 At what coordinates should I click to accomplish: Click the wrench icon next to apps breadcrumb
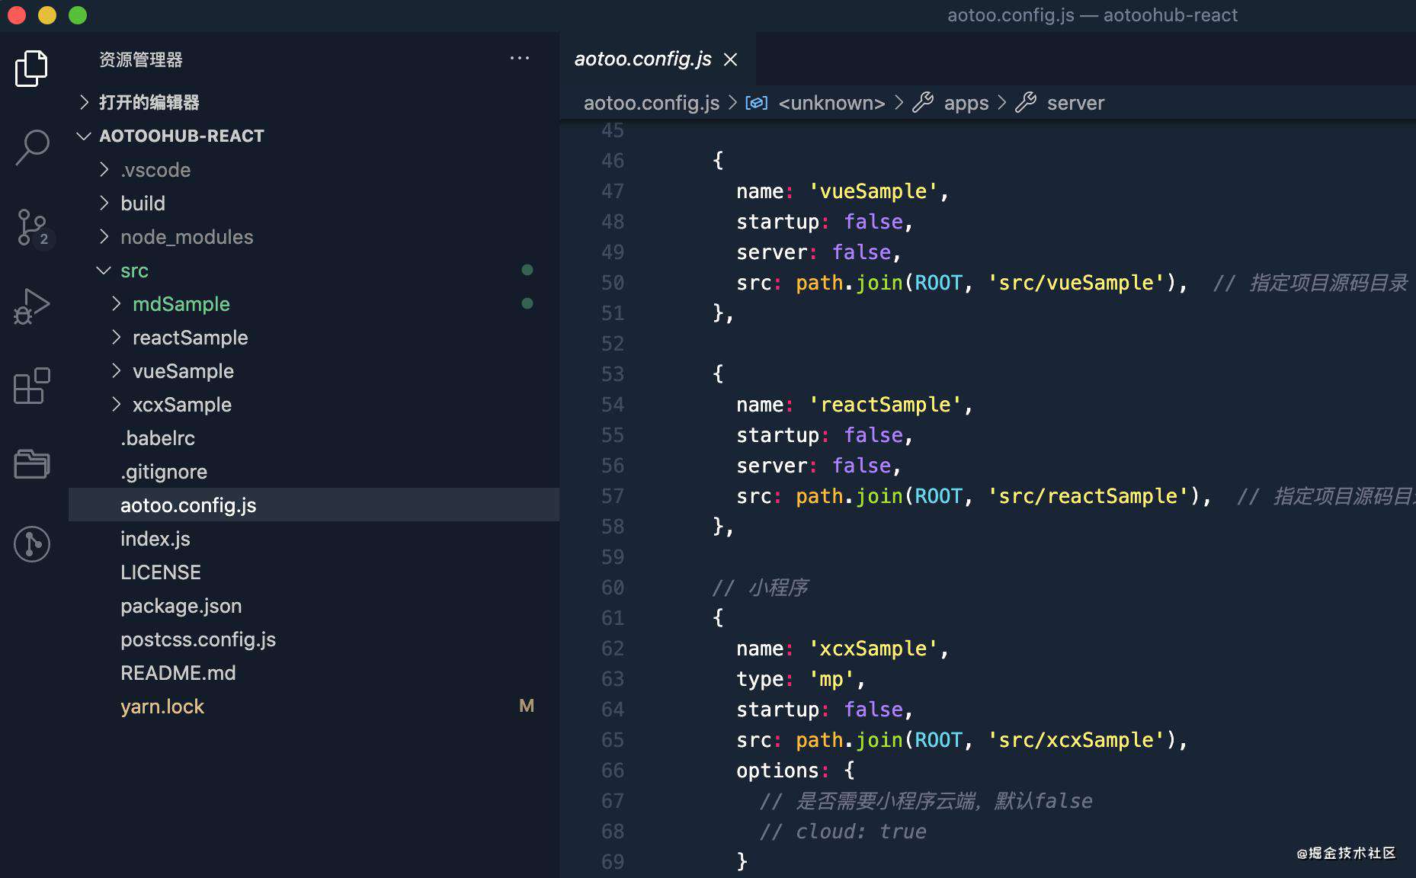[x=923, y=102]
